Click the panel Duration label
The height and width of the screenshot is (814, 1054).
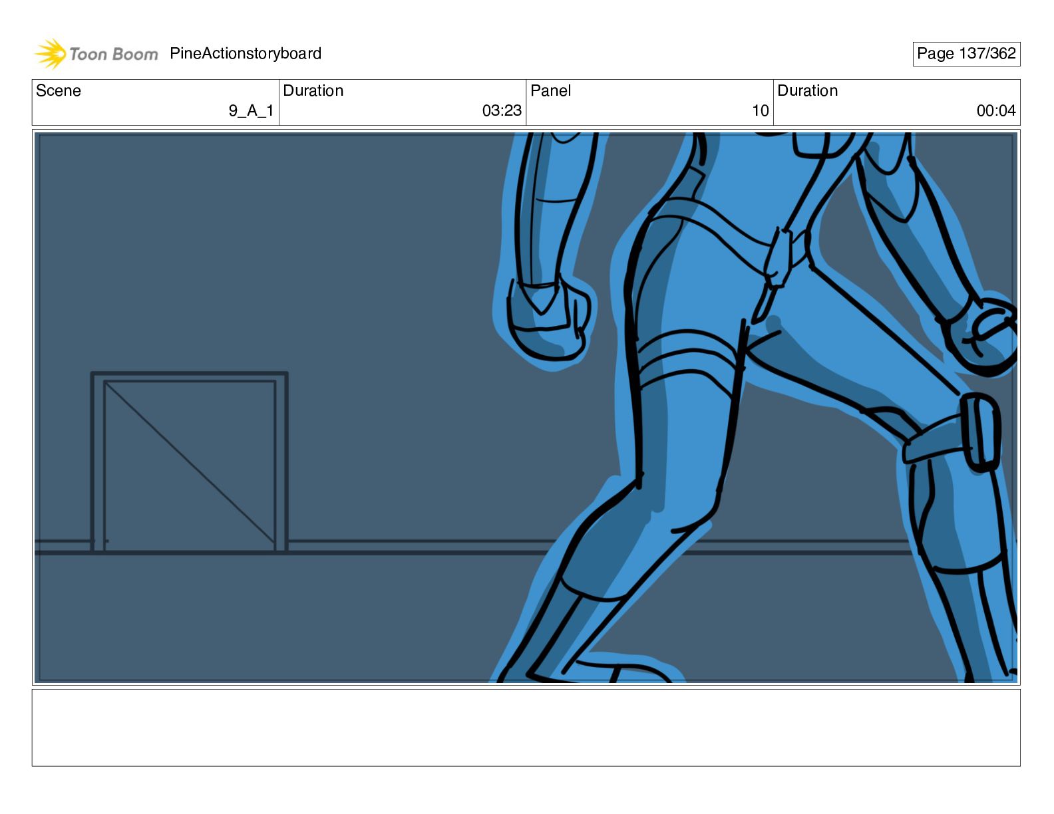pos(808,90)
